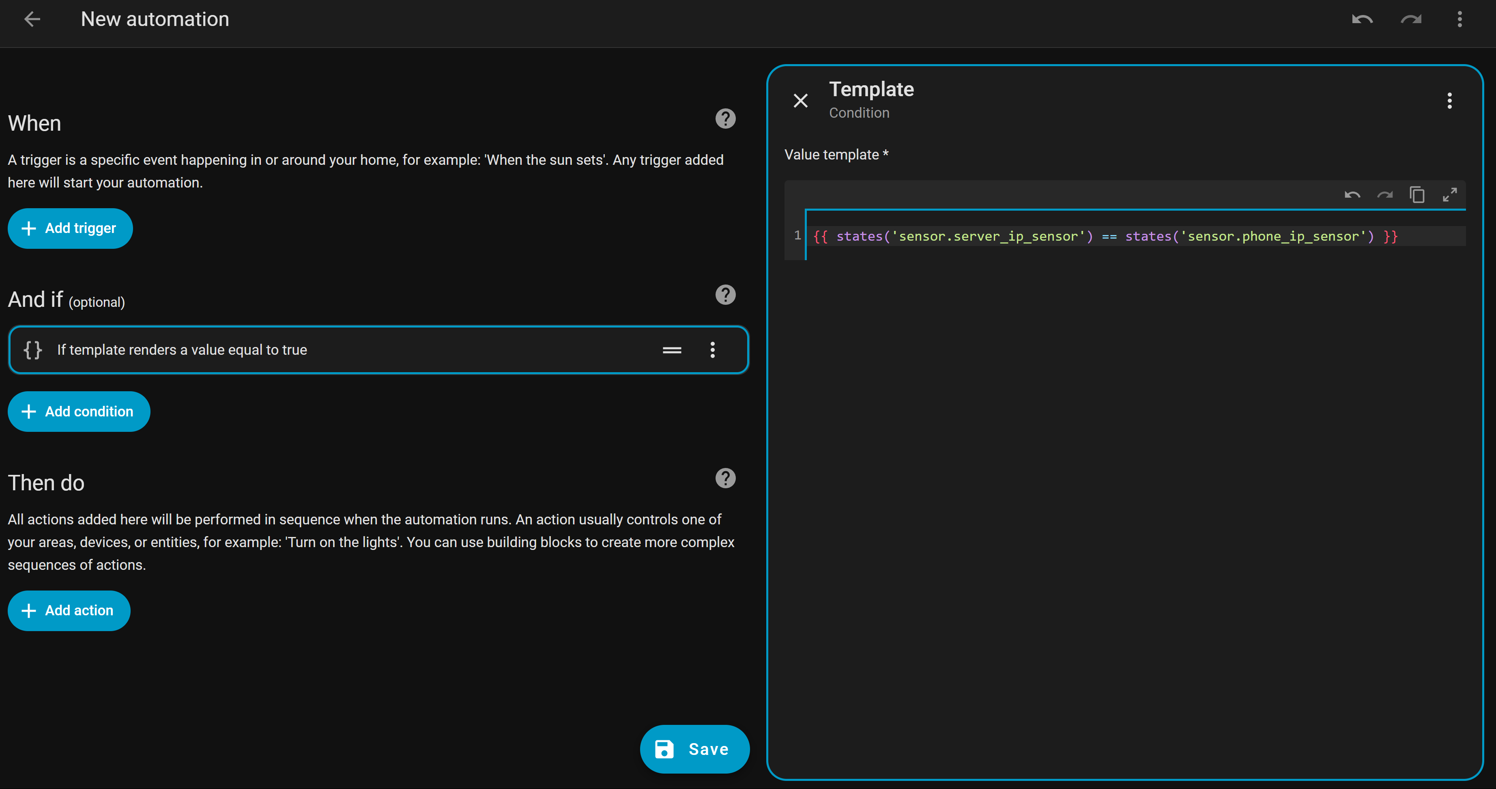Click the Add trigger button

pyautogui.click(x=70, y=229)
